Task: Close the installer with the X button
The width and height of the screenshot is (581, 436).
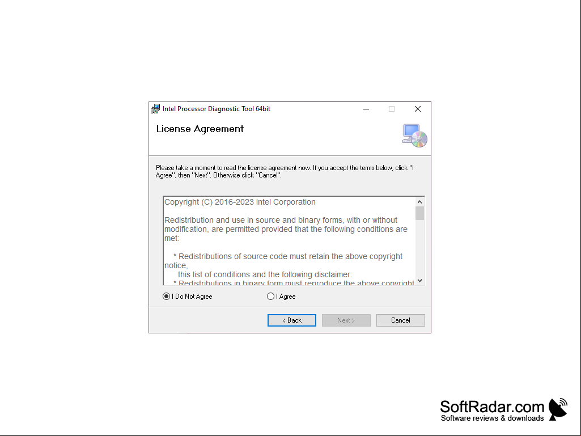Action: click(x=418, y=109)
